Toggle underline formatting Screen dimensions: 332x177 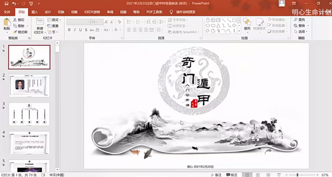pyautogui.click(x=80, y=30)
